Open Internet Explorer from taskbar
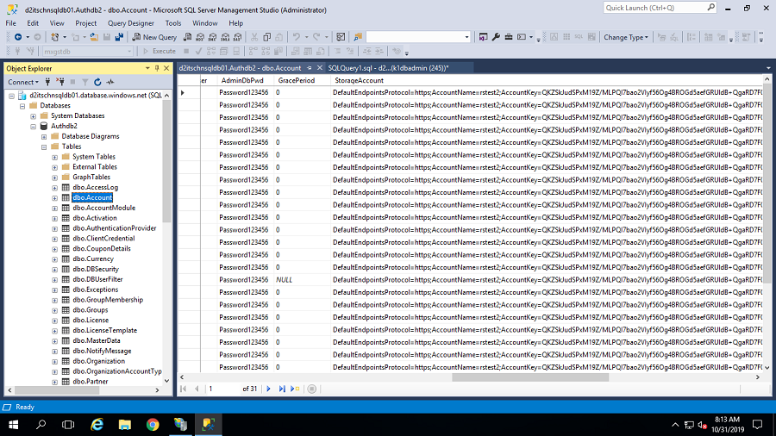Screen dimensions: 776x436 point(97,425)
